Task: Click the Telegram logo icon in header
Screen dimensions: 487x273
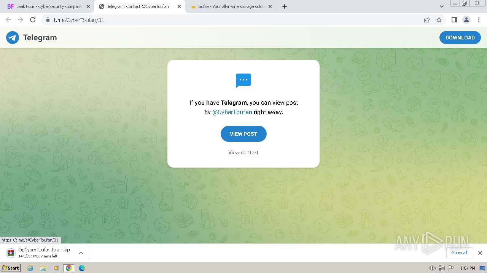Action: tap(13, 38)
